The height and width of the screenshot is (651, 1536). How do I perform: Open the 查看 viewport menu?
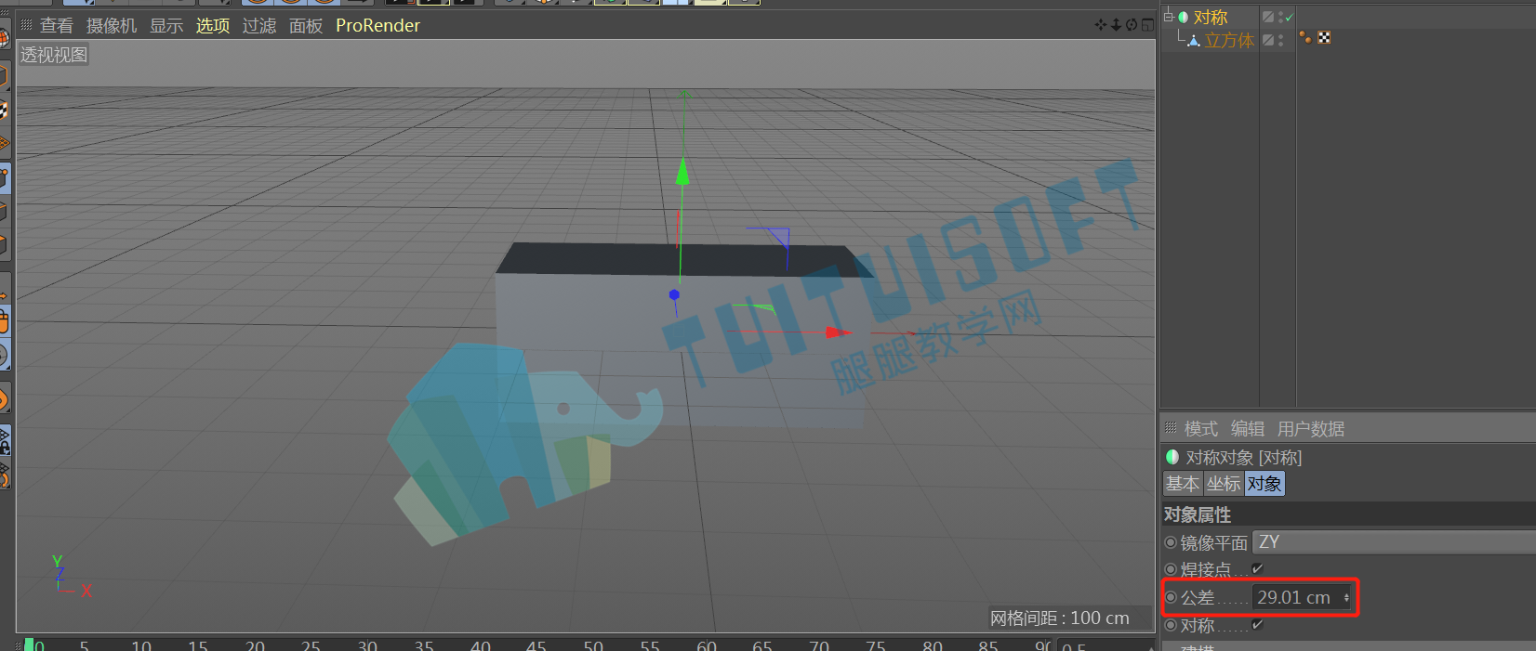click(57, 26)
